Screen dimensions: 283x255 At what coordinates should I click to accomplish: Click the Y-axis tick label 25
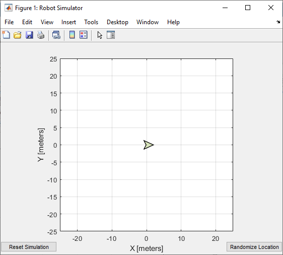[53, 59]
